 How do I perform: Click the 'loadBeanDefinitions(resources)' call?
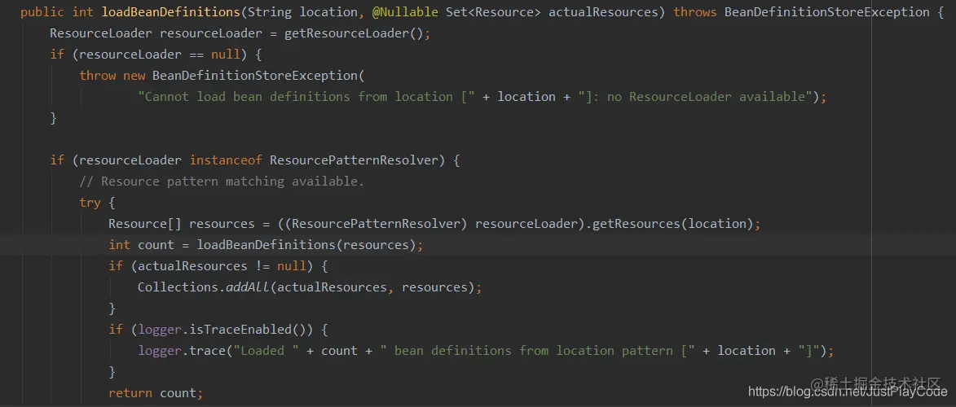pos(306,245)
